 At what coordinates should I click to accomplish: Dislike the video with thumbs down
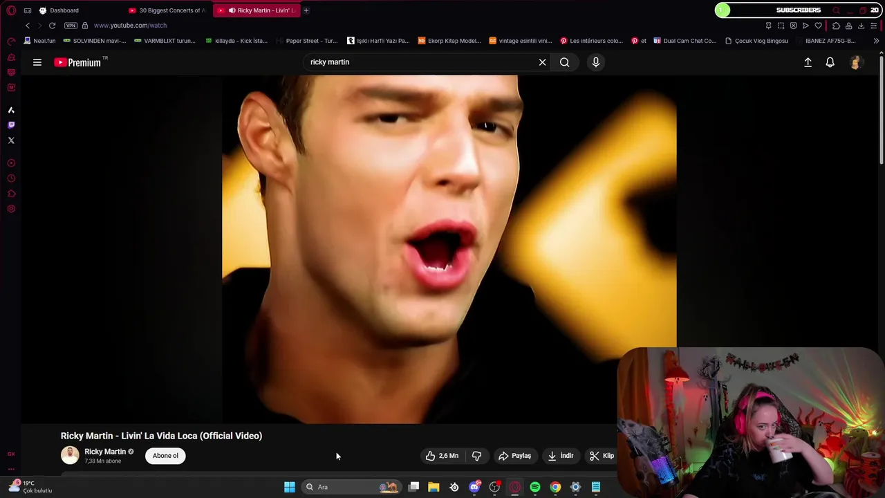coord(476,456)
